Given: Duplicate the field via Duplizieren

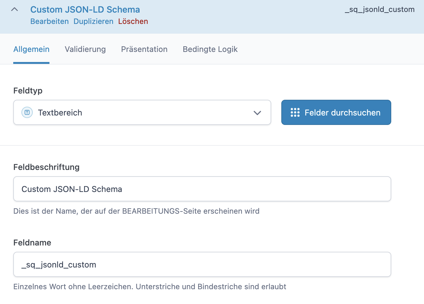Looking at the screenshot, I should pyautogui.click(x=93, y=21).
